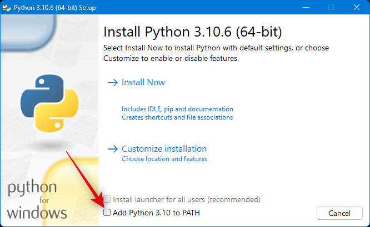This screenshot has width=370, height=227.
Task: Click 'Creates shortcuts and file associations' line
Action: tap(177, 117)
